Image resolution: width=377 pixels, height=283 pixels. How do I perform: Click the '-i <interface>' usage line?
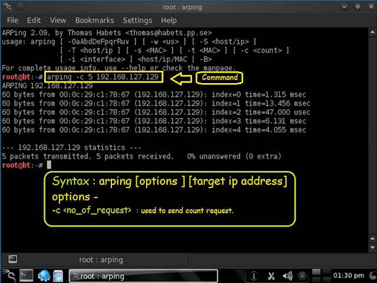tap(136, 59)
